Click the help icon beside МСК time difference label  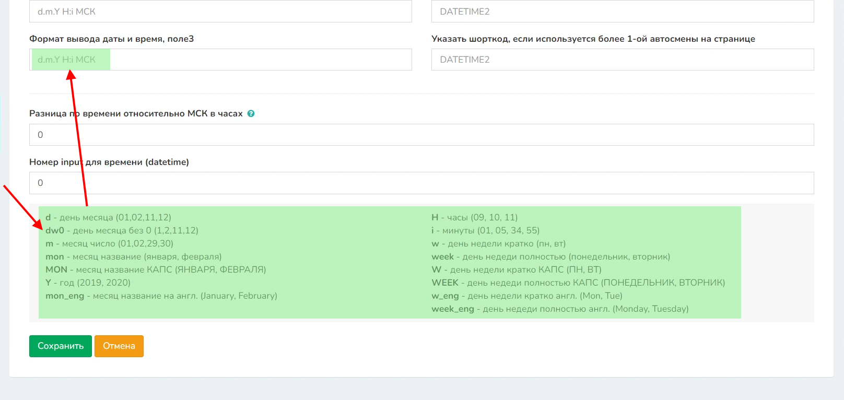(251, 114)
